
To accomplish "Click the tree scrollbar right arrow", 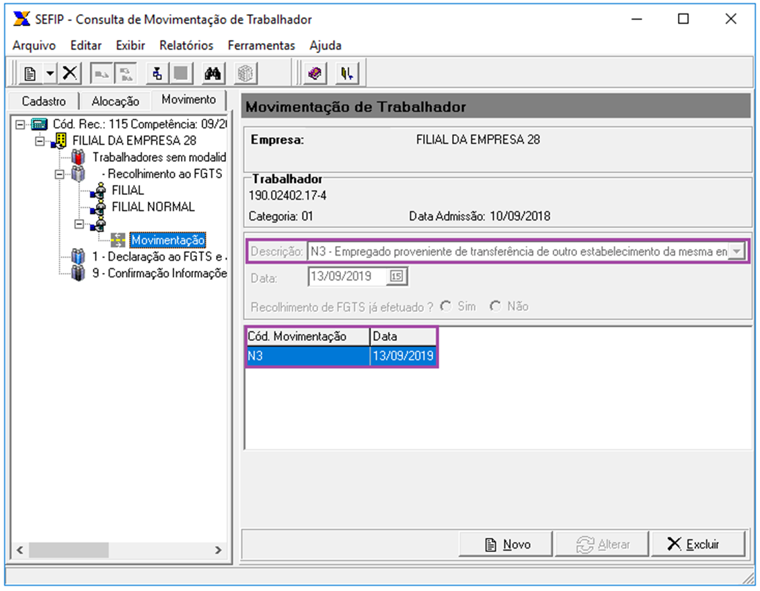I will [x=218, y=550].
